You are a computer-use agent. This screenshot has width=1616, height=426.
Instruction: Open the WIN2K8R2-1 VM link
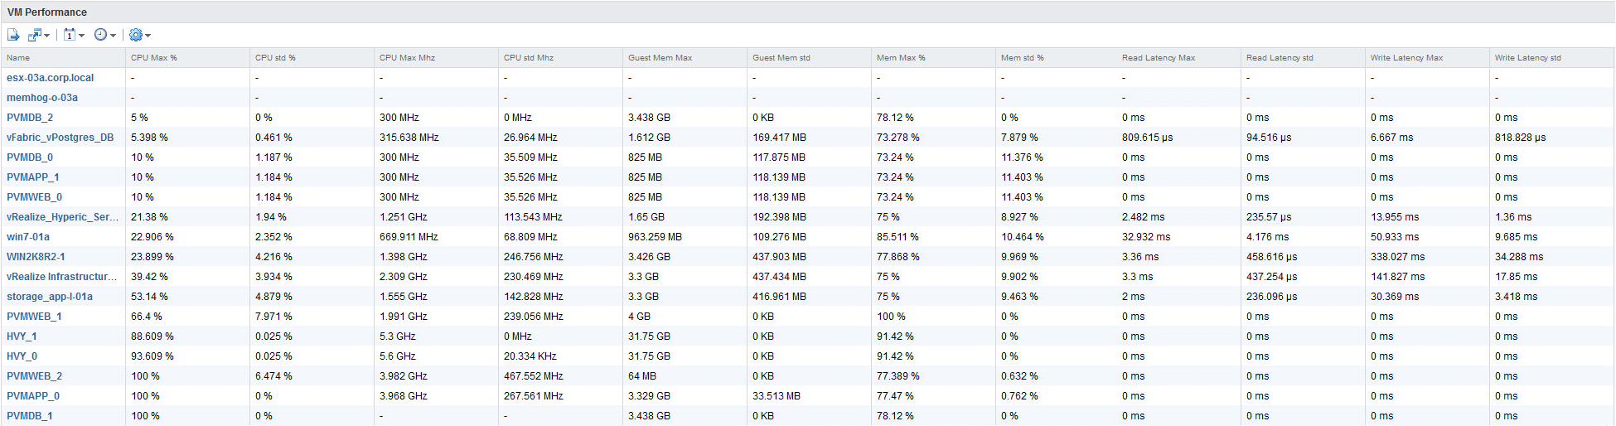[x=36, y=257]
